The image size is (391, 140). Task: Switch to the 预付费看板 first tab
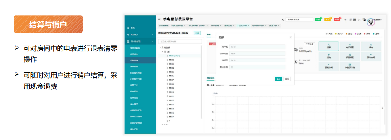pos(164,26)
